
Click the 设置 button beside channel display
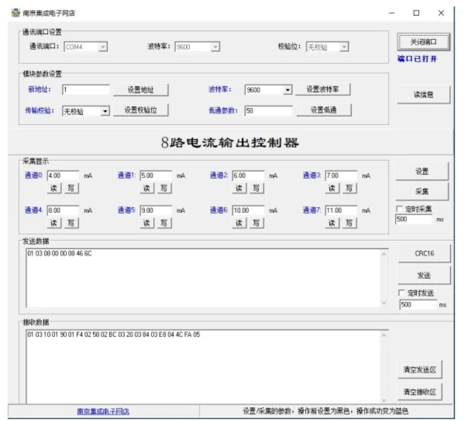[x=422, y=171]
